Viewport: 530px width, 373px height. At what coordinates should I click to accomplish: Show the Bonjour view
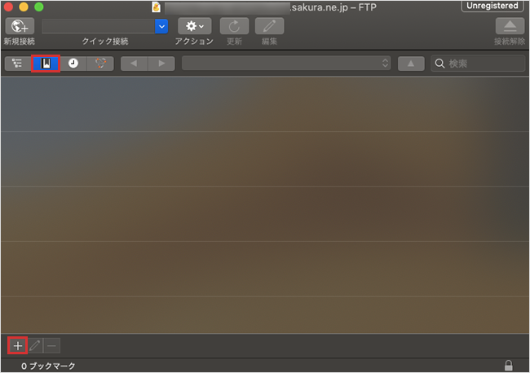point(100,64)
